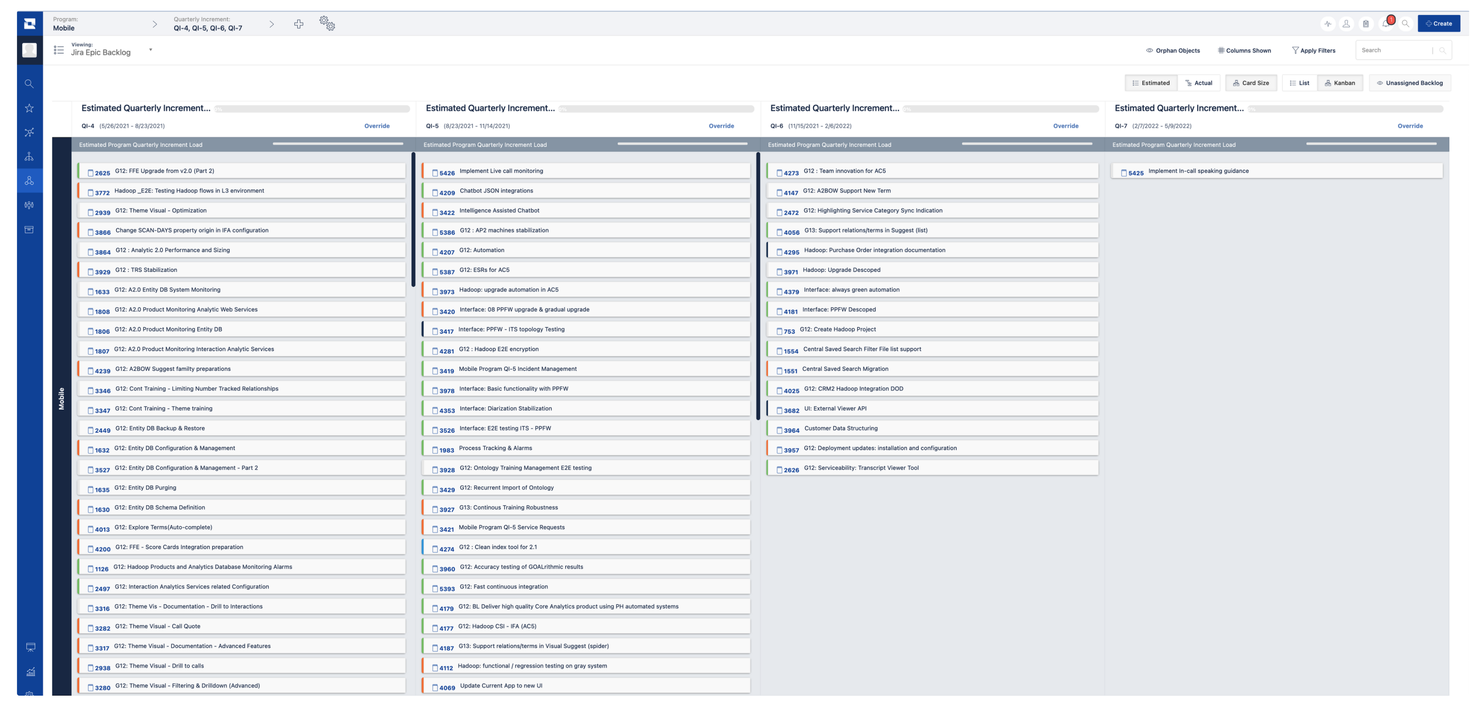Click the application logo at top left
This screenshot has width=1474, height=711.
[x=30, y=23]
